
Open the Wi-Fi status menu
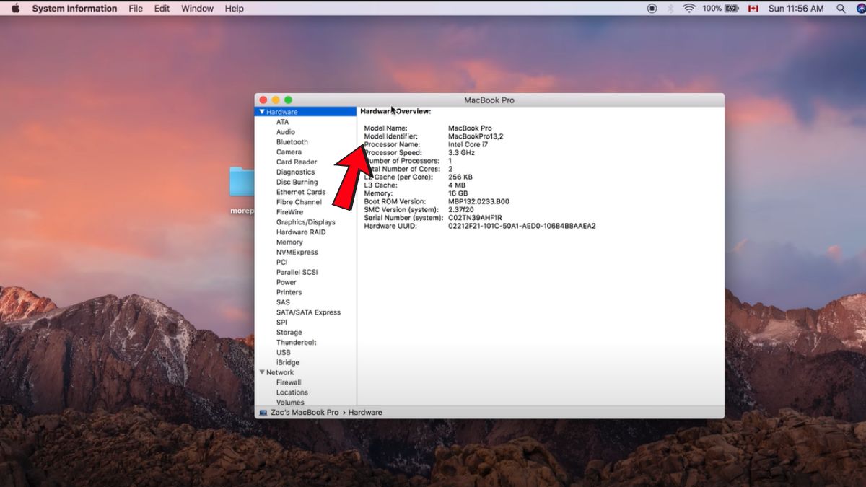click(689, 9)
